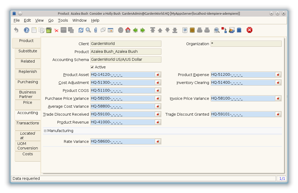298x193 pixels.
Task: Click the Product Revenue account field
Action: 122,122
